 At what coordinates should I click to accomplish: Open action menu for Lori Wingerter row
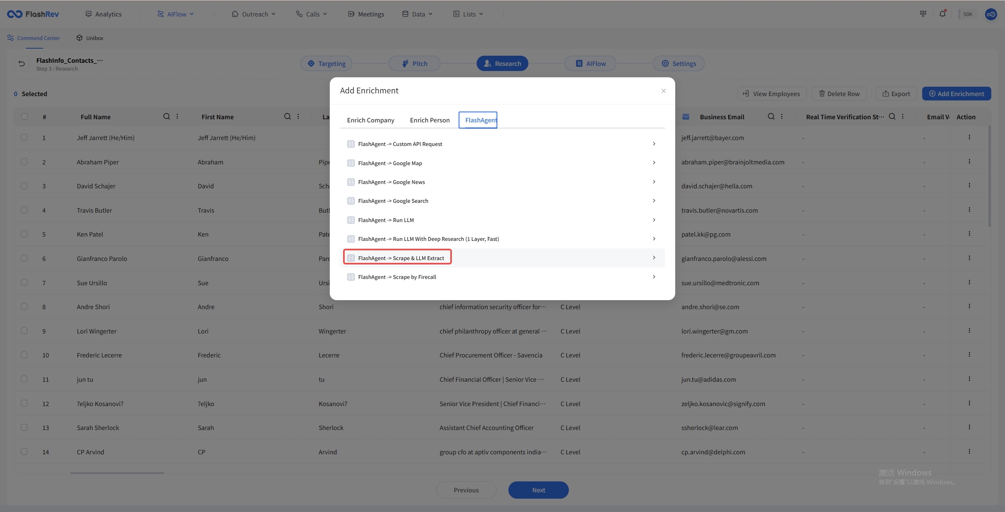pyautogui.click(x=969, y=331)
